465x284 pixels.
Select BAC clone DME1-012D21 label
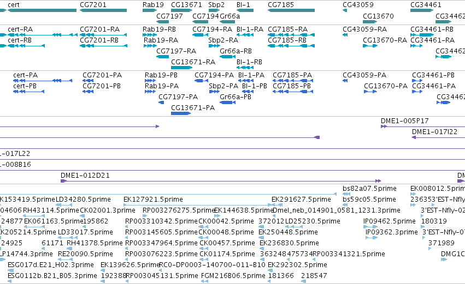[85, 176]
